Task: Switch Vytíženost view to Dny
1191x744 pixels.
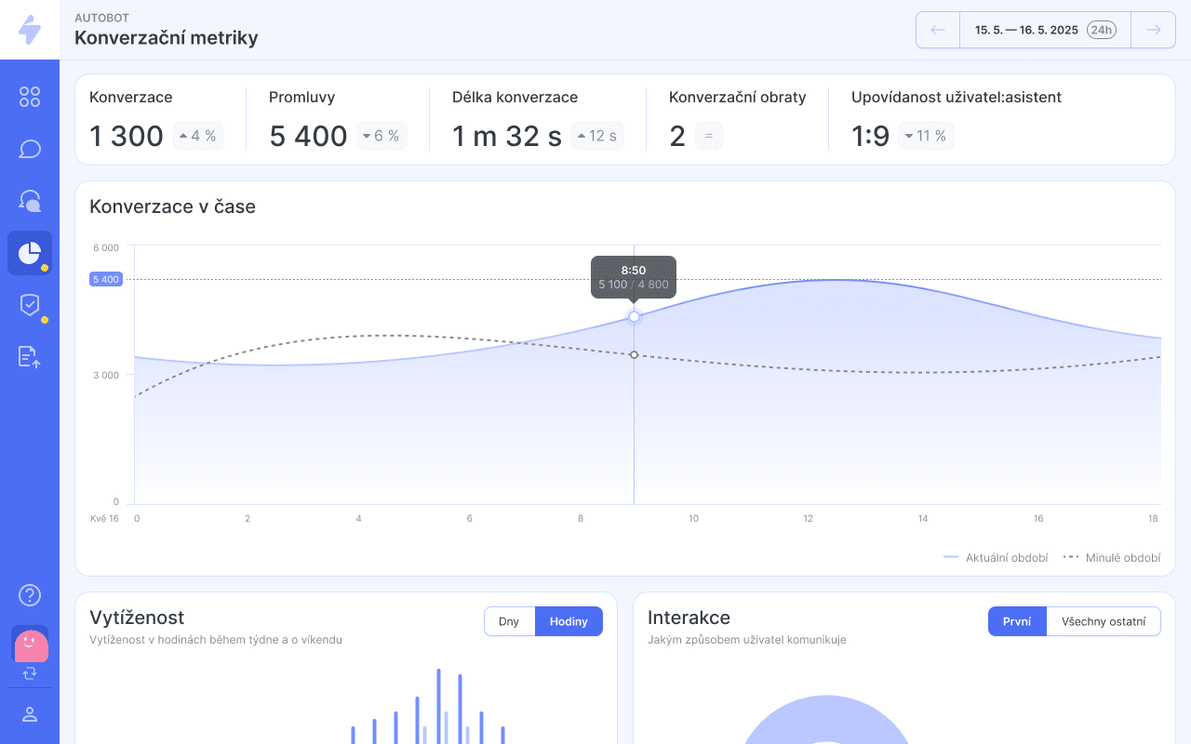Action: tap(509, 621)
